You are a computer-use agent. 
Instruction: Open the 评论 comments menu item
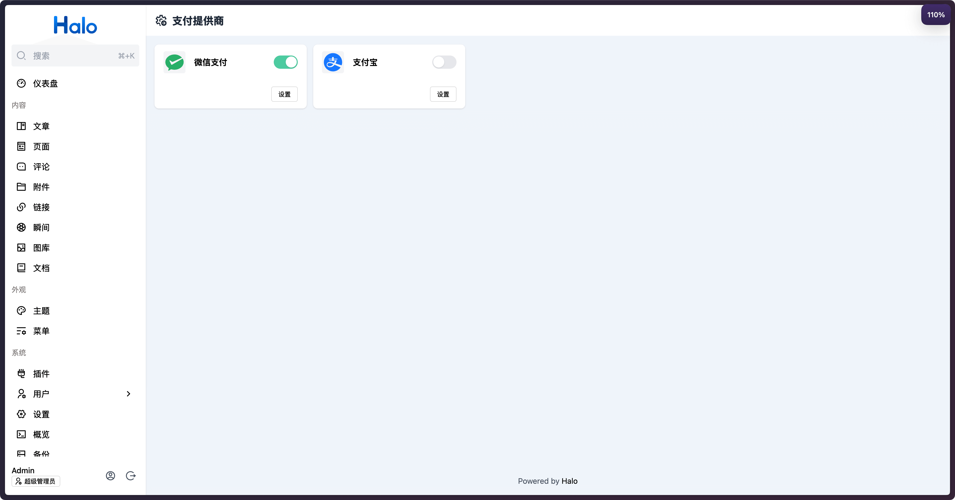click(75, 167)
